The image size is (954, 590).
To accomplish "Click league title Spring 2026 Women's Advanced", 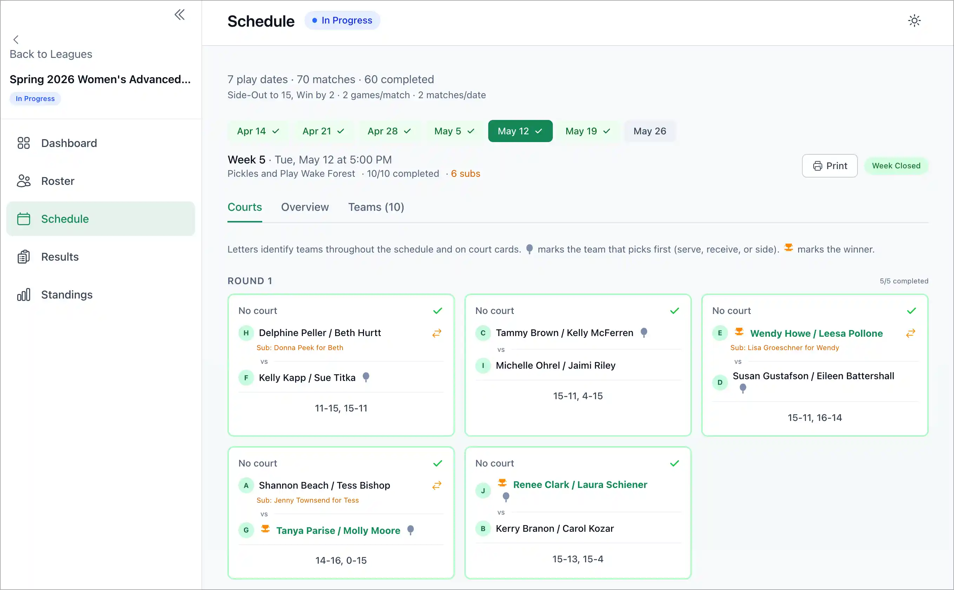I will [100, 79].
